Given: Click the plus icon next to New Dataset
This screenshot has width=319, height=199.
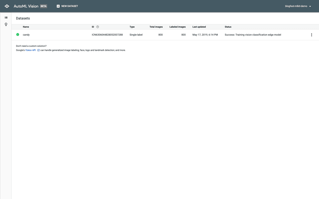Looking at the screenshot, I should click(x=58, y=6).
